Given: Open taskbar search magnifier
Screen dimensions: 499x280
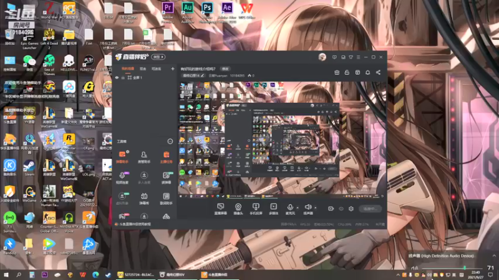Looking at the screenshot, I should [x=19, y=274].
